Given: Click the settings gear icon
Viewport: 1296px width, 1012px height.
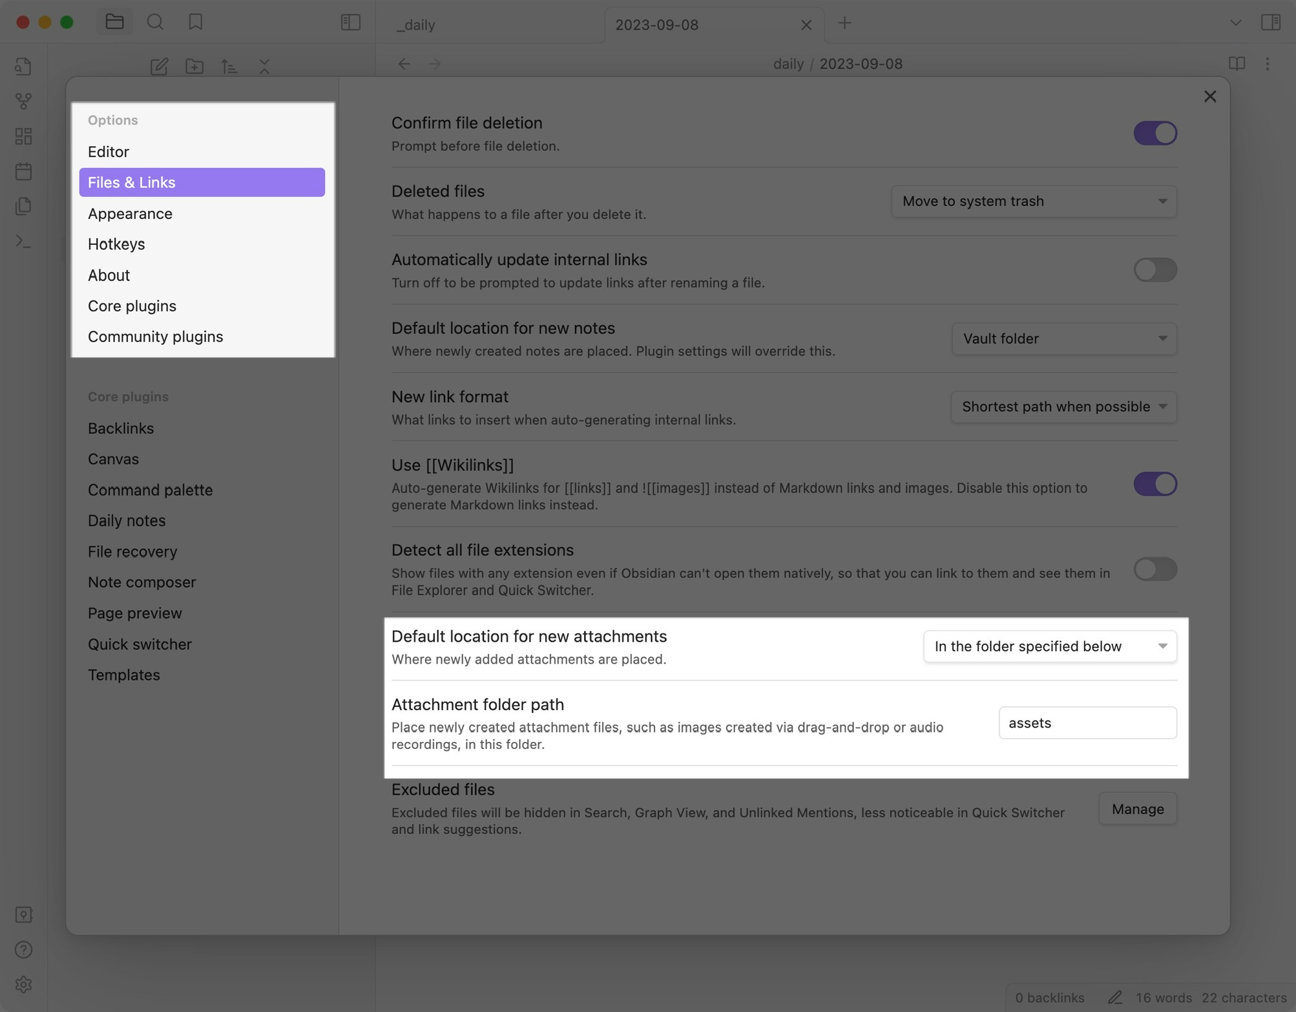Looking at the screenshot, I should click(x=24, y=984).
